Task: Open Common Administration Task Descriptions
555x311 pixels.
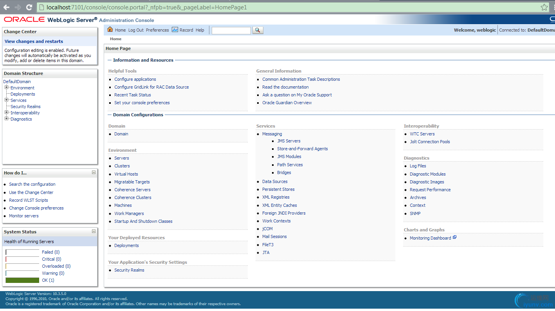Action: [x=301, y=79]
